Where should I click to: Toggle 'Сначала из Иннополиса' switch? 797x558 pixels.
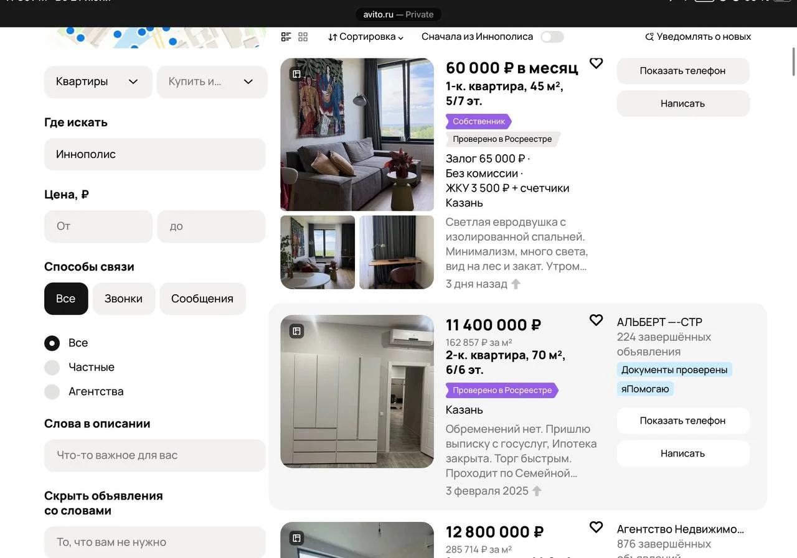(x=552, y=37)
